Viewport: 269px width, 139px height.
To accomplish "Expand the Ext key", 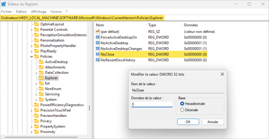I will pos(36,84).
